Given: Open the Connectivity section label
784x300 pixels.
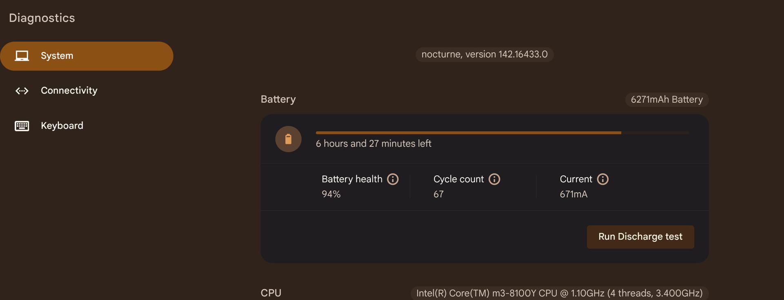Looking at the screenshot, I should click(x=69, y=91).
